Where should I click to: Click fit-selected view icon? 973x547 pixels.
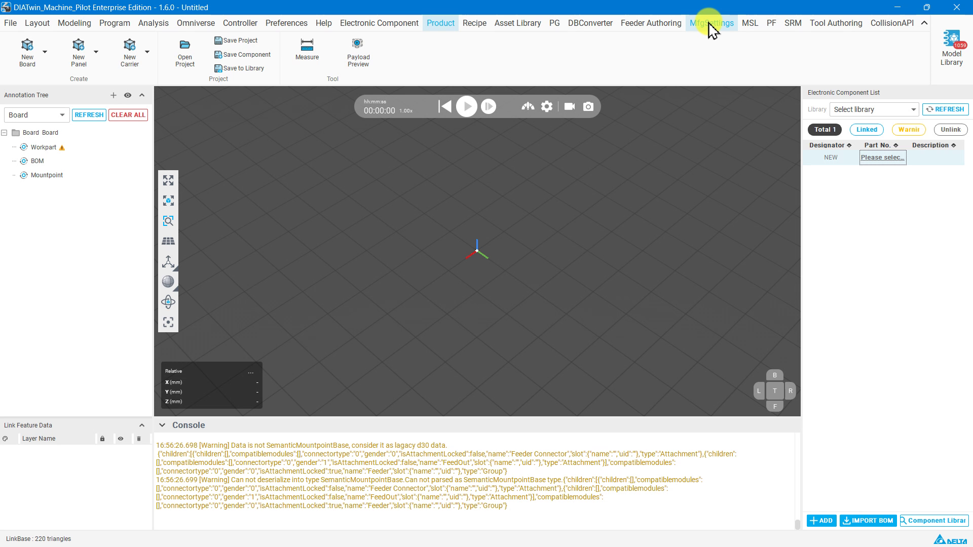point(168,201)
